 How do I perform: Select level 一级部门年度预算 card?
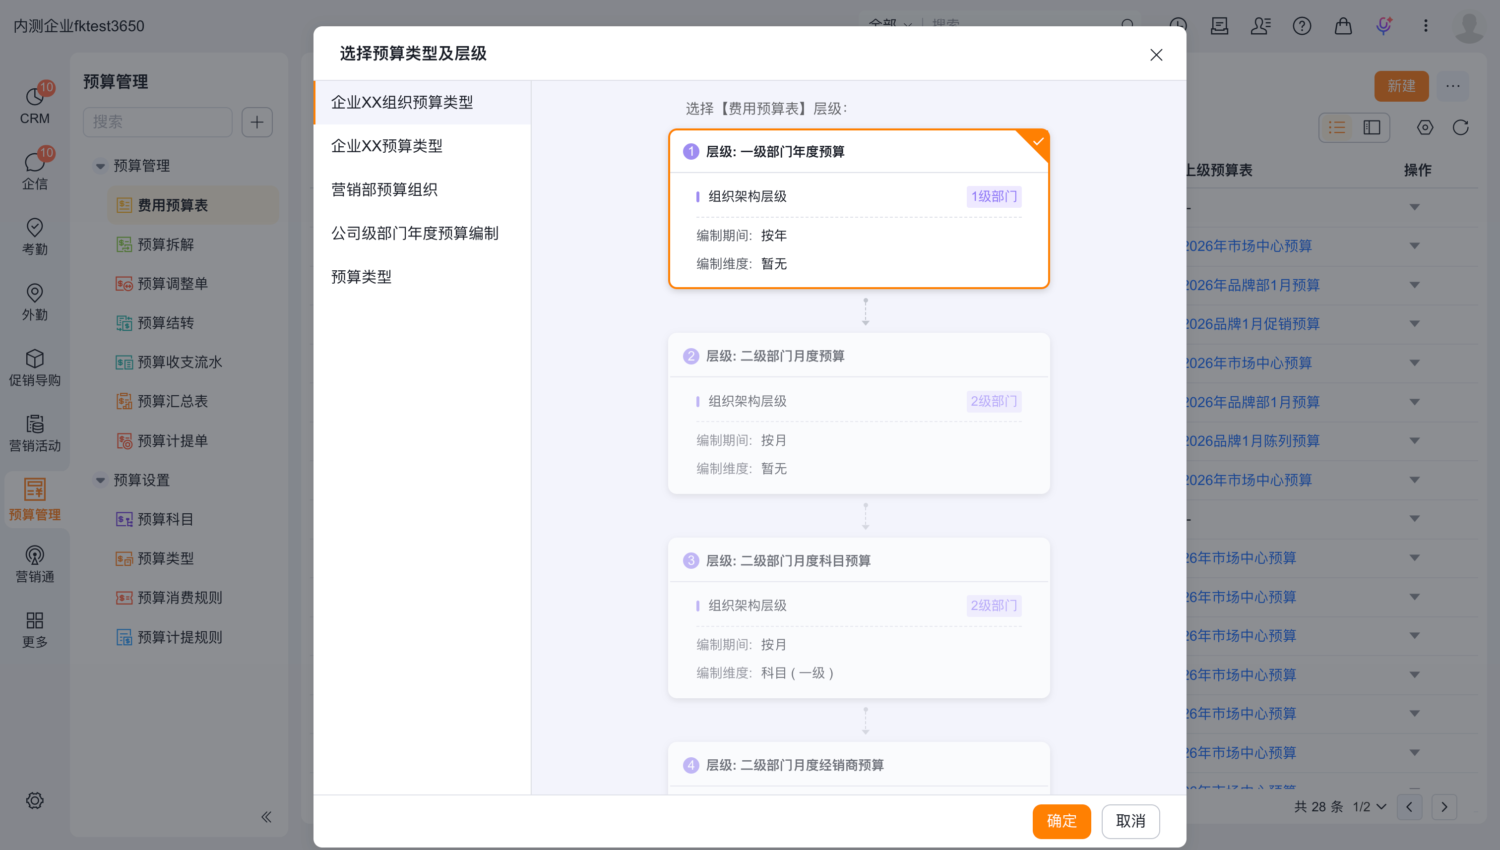858,209
